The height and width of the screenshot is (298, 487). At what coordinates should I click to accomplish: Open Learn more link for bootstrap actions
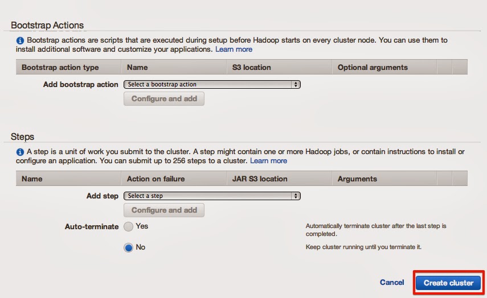click(234, 49)
